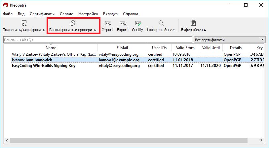Click the Import certificate icon
Image resolution: width=269 pixels, height=148 pixels.
[x=107, y=26]
